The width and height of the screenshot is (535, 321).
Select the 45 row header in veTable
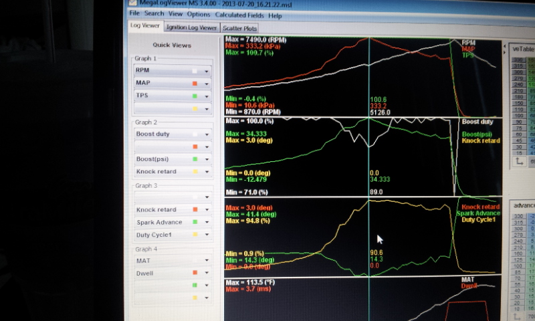click(519, 141)
